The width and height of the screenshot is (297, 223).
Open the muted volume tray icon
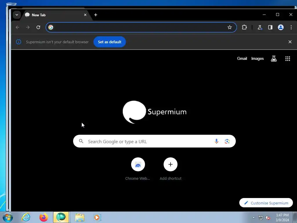[268, 218]
